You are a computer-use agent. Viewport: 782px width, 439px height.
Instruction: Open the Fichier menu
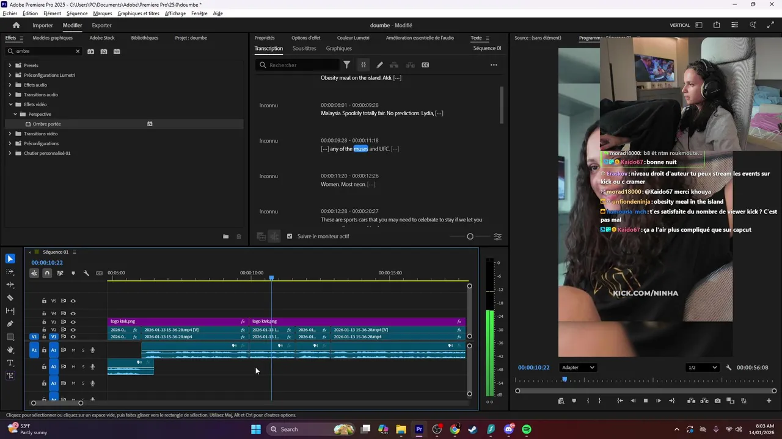10,13
